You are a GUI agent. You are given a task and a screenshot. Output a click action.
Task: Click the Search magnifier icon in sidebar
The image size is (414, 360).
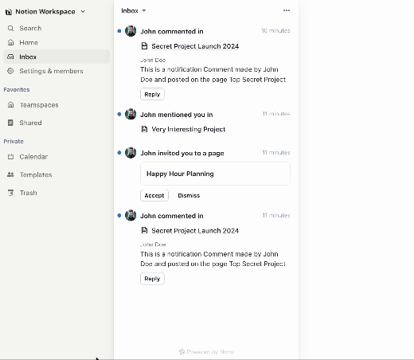click(10, 28)
